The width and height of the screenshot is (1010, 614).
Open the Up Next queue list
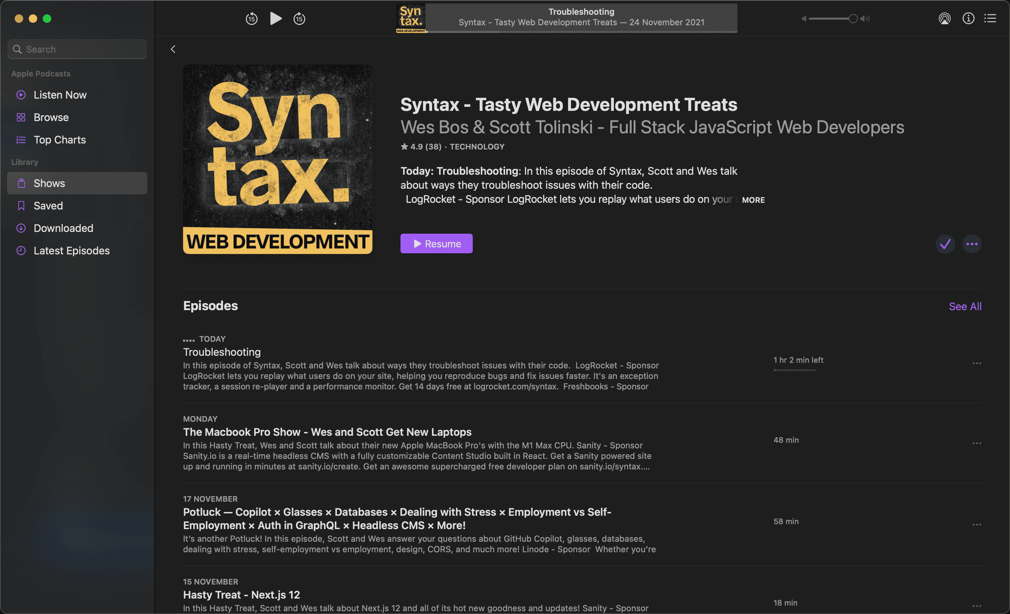tap(990, 19)
